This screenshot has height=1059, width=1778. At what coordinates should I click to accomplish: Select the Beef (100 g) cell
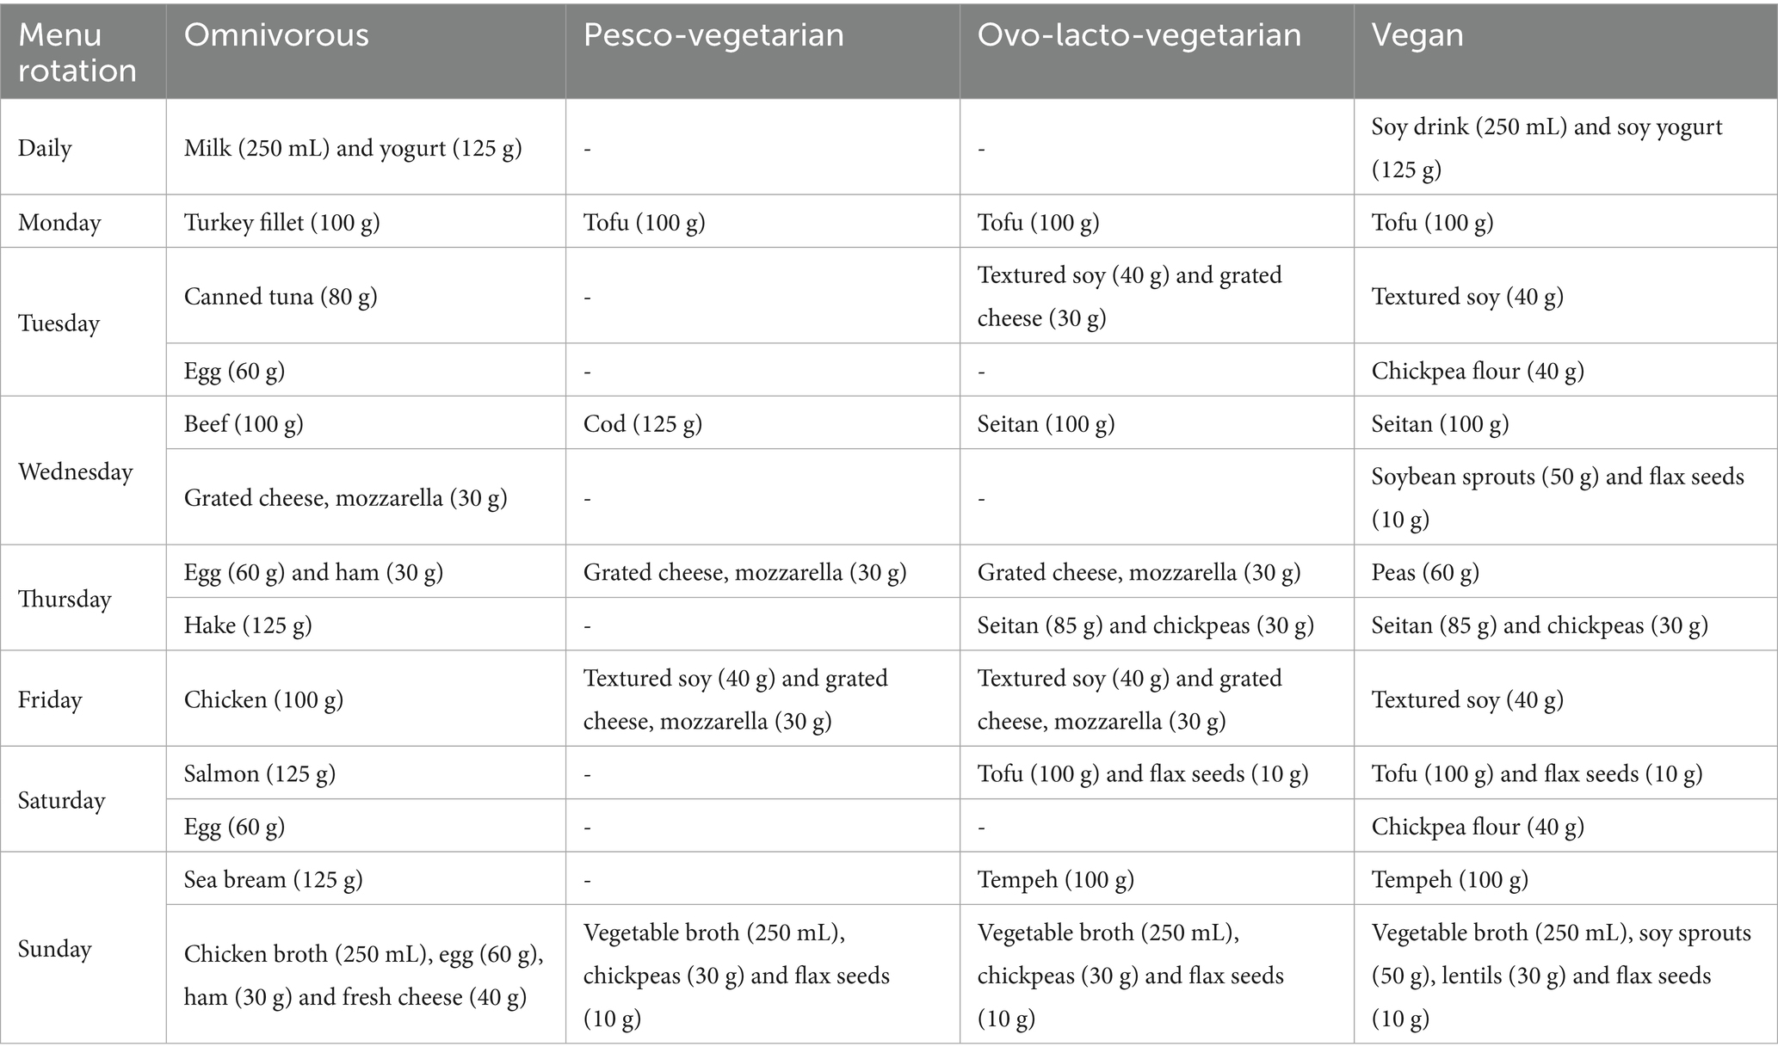pyautogui.click(x=244, y=423)
